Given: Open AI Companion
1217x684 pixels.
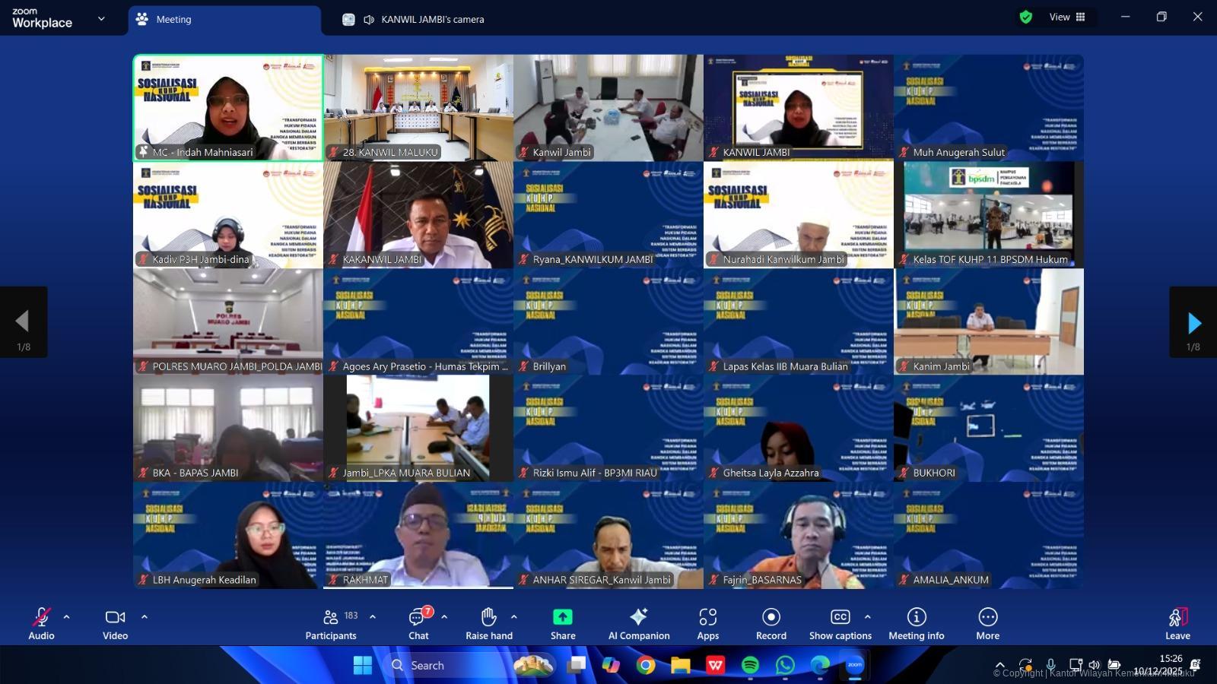Looking at the screenshot, I should (639, 623).
